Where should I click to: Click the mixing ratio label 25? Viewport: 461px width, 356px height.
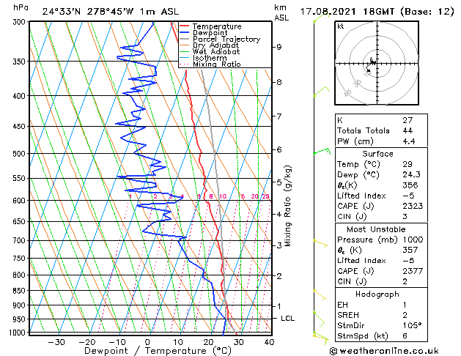tap(265, 196)
